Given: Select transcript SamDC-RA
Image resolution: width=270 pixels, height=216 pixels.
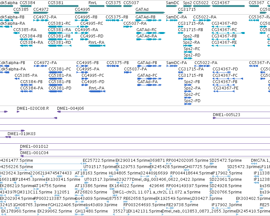Looking at the screenshot, I should click(172, 20).
